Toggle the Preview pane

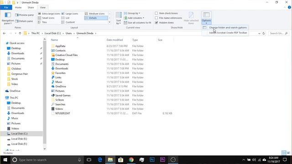24,15
